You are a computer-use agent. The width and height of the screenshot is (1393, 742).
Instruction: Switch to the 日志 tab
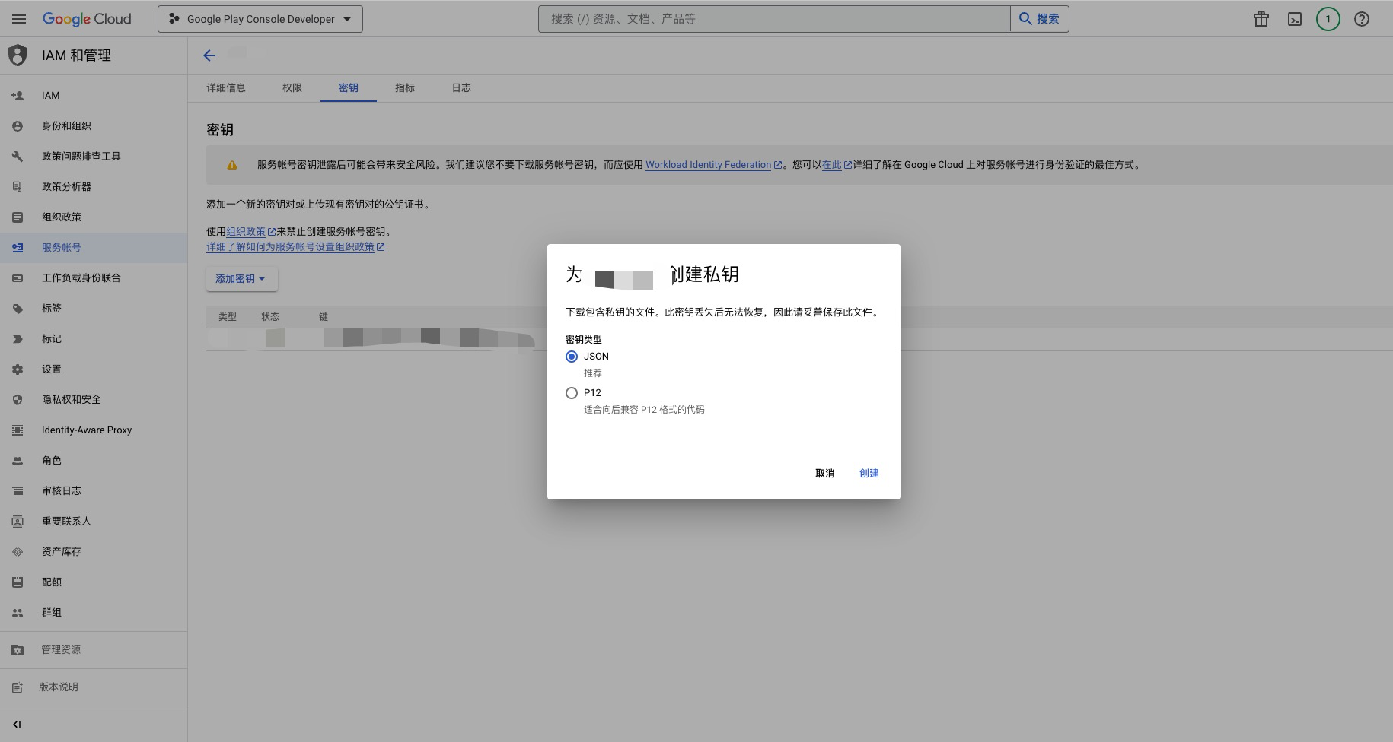[x=461, y=88]
